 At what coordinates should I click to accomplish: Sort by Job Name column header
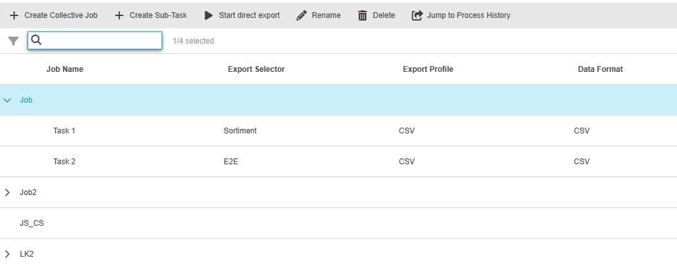tap(65, 69)
